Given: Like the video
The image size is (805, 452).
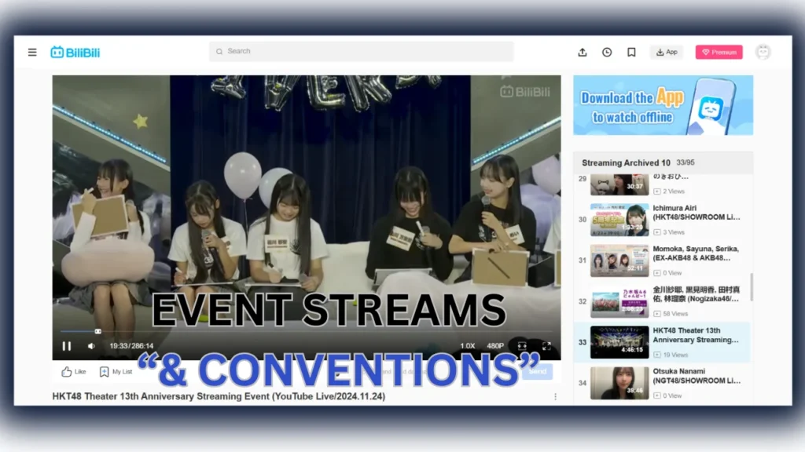Looking at the screenshot, I should tap(74, 372).
